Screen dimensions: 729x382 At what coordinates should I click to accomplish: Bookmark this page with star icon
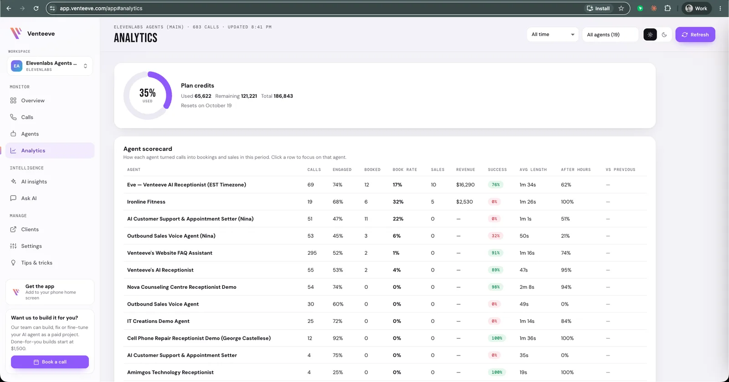point(621,8)
